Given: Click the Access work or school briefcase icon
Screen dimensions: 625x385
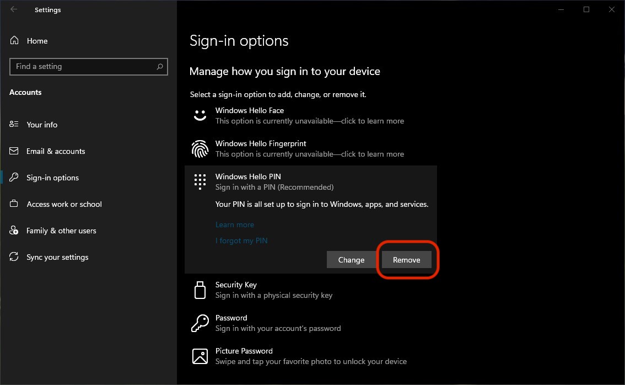Looking at the screenshot, I should pos(14,204).
